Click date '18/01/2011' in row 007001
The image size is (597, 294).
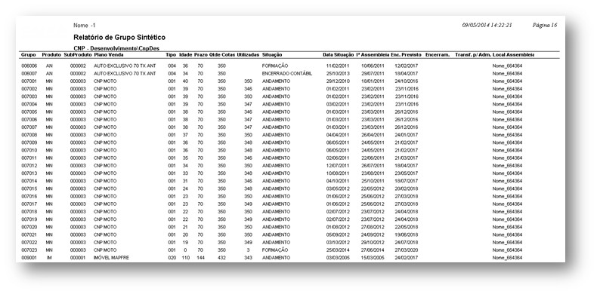point(373,81)
